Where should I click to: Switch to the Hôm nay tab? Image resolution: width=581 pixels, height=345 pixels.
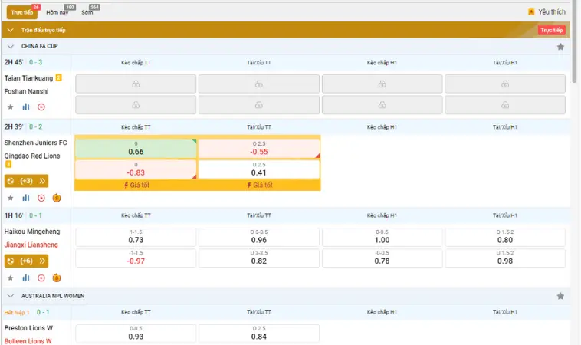coord(57,12)
